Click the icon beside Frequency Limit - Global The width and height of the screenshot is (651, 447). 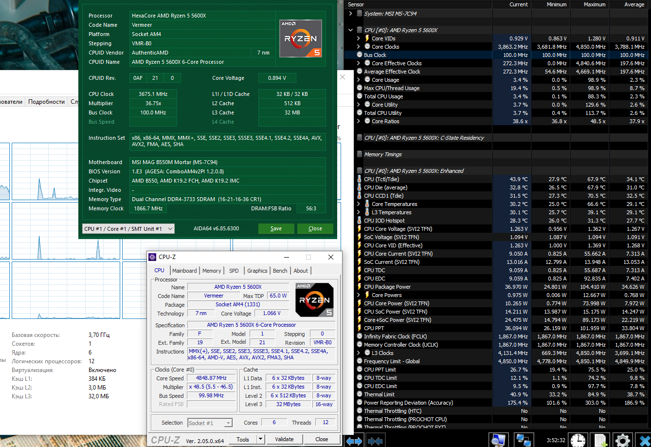coord(360,361)
